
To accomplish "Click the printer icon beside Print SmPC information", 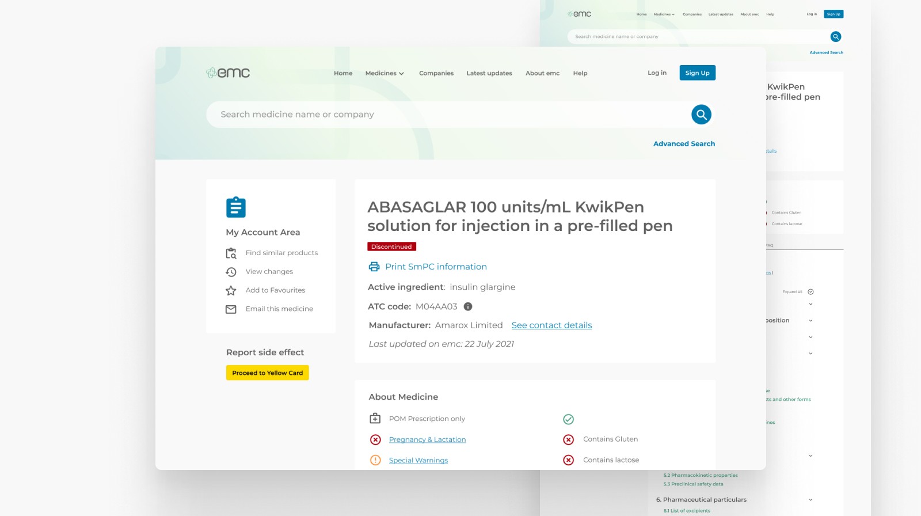I will (x=374, y=267).
